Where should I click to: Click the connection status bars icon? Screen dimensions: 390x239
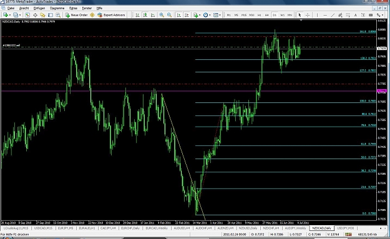(348, 234)
